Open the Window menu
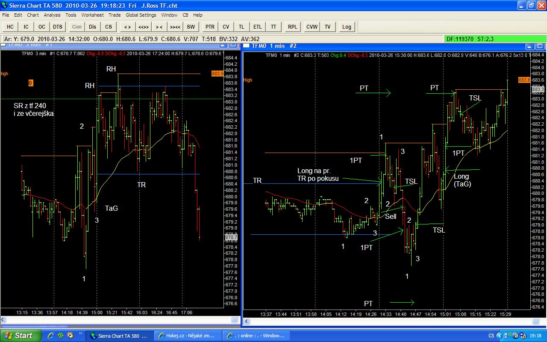The width and height of the screenshot is (547, 342). [x=169, y=15]
